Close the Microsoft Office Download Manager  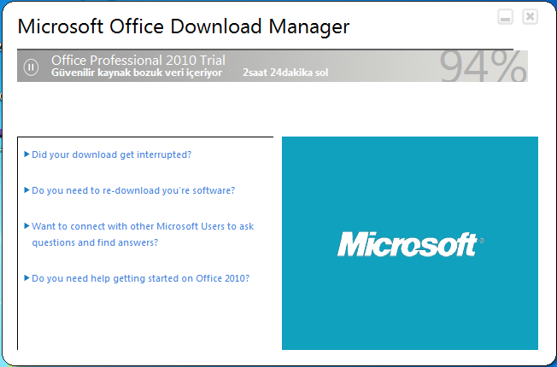click(x=530, y=17)
